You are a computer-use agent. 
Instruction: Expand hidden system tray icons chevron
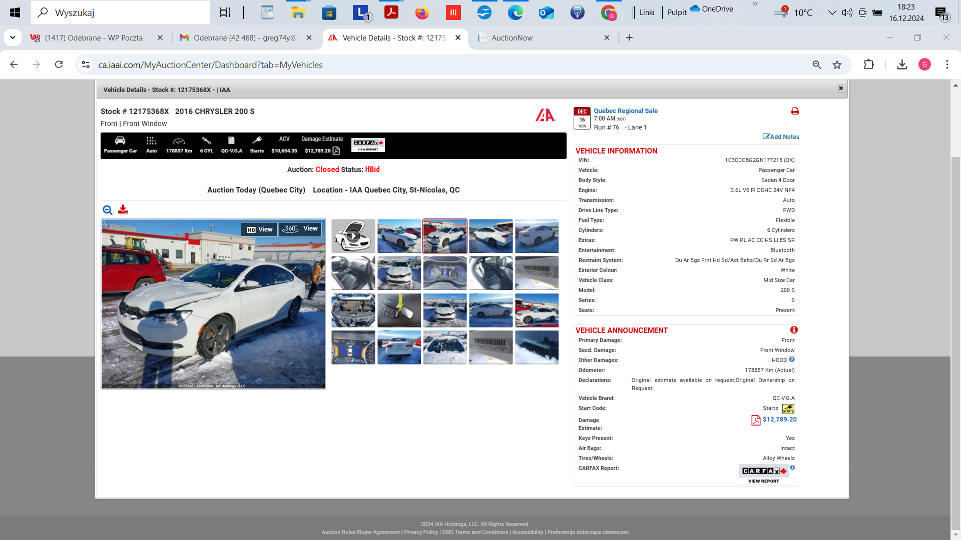(832, 12)
